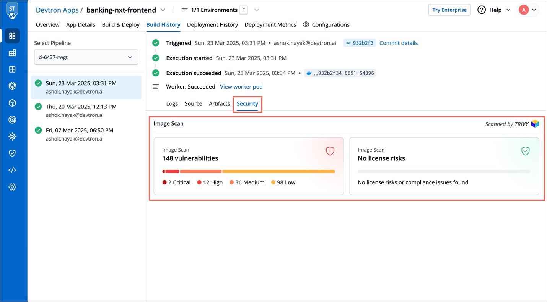The width and height of the screenshot is (547, 302).
Task: Click the environments filter icon
Action: click(185, 10)
